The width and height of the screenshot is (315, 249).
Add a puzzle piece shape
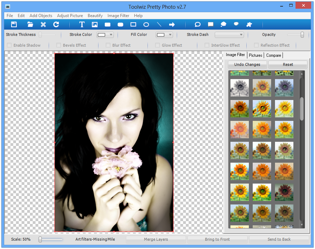click(x=249, y=24)
